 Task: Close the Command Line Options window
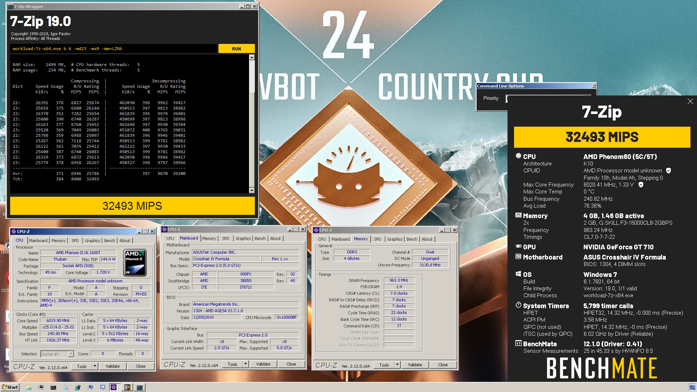tap(594, 86)
